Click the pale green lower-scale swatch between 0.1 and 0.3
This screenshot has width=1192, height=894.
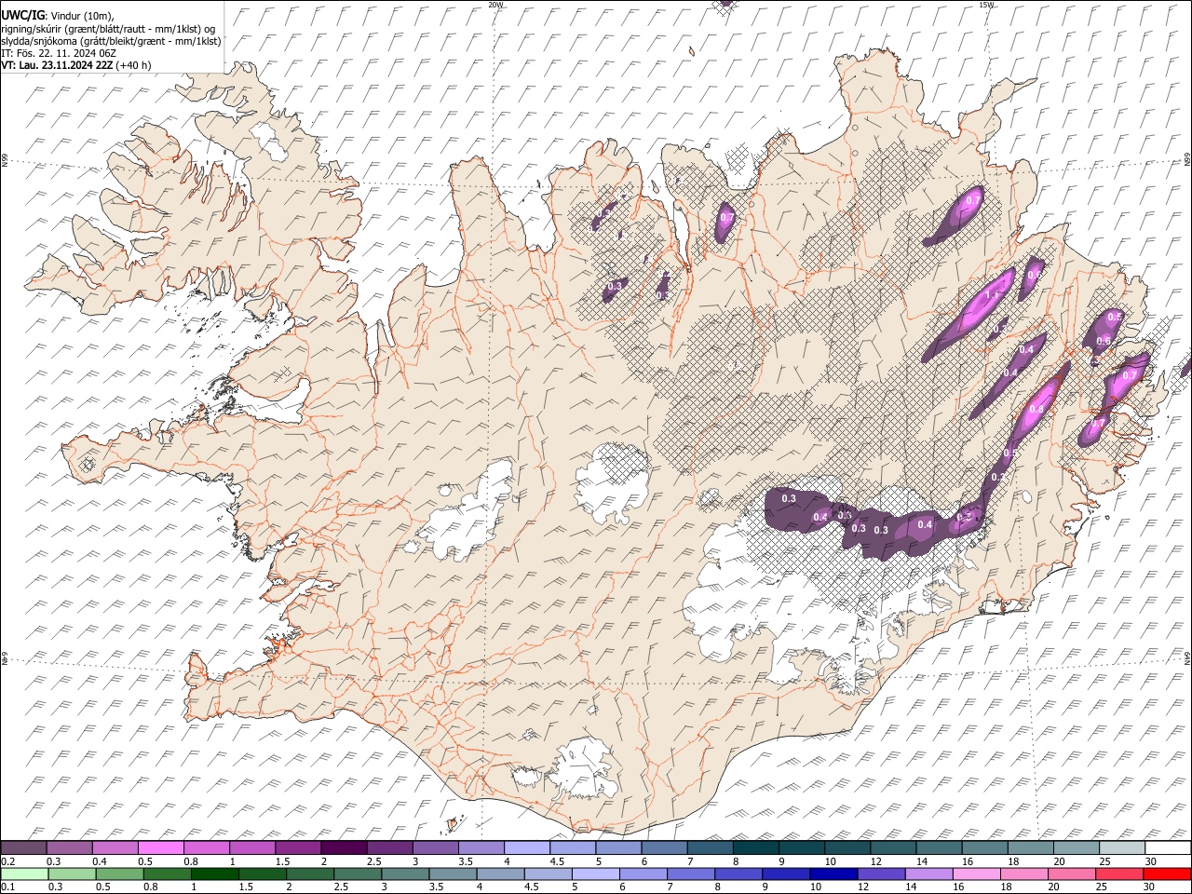pos(24,874)
